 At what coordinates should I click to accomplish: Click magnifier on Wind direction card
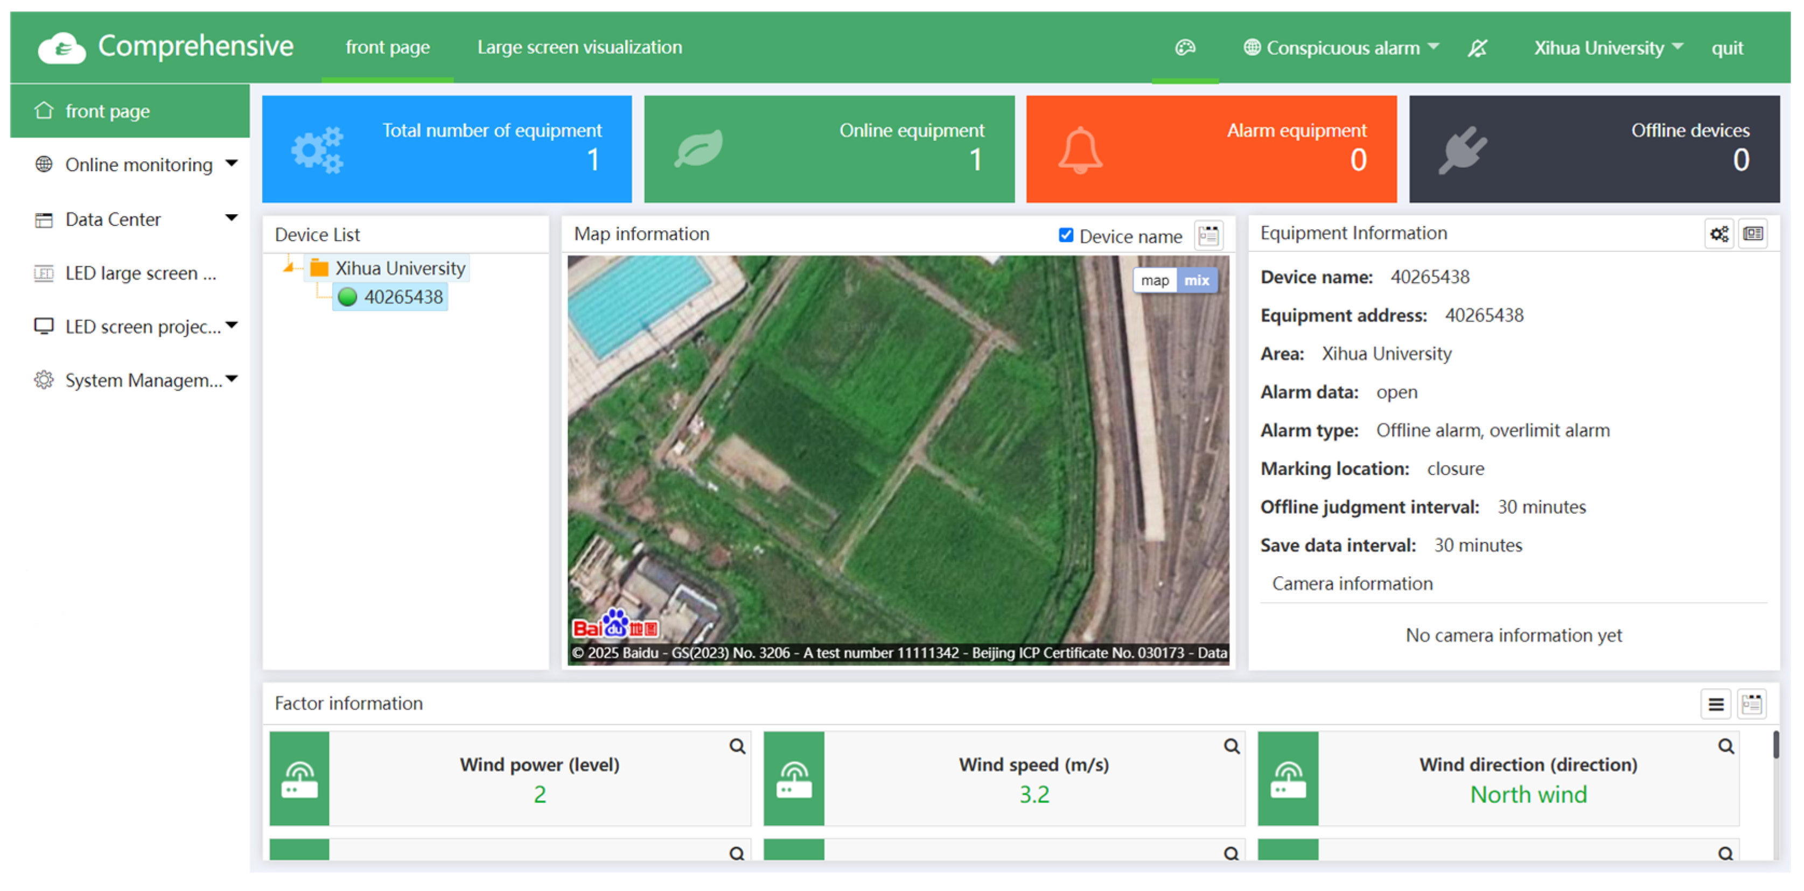[1725, 746]
